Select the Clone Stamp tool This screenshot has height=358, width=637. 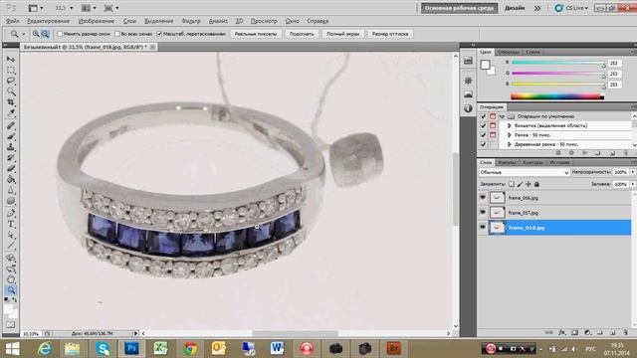pos(11,147)
